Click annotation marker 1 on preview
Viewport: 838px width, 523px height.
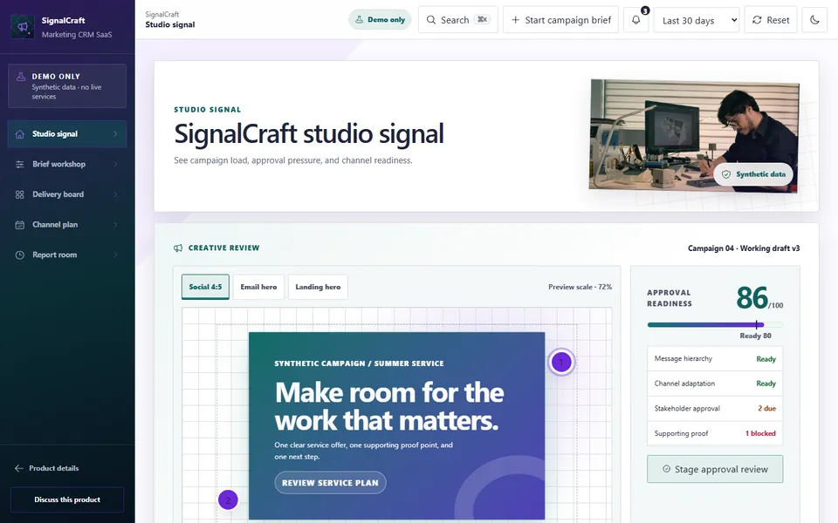[561, 363]
